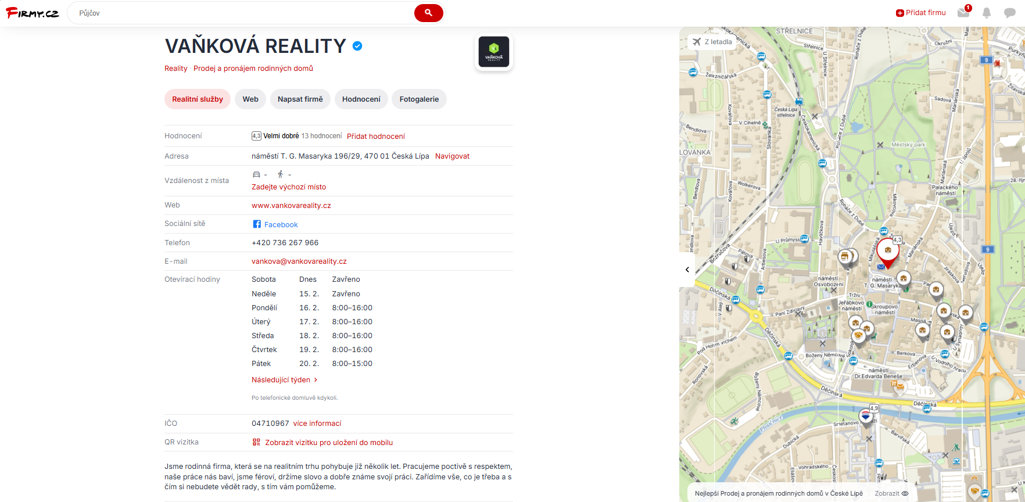This screenshot has width=1025, height=502.
Task: Click the walking distance icon
Action: [280, 174]
